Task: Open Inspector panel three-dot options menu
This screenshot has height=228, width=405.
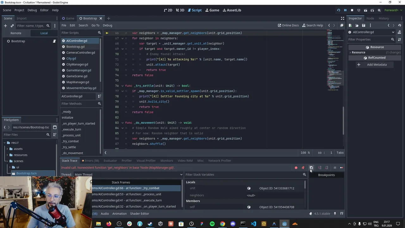Action: coord(370,25)
